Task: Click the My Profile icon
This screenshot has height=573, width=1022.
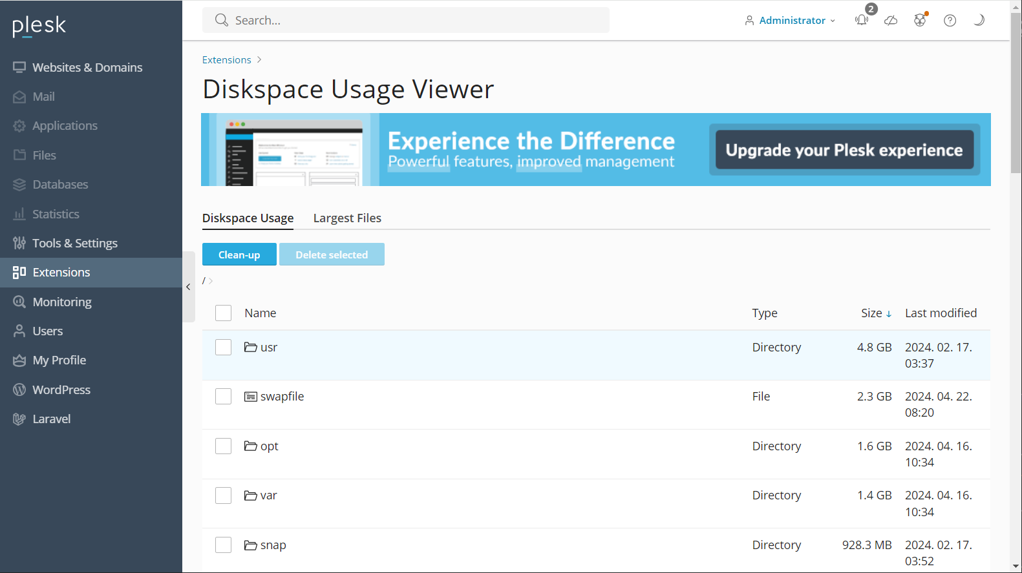Action: point(19,360)
